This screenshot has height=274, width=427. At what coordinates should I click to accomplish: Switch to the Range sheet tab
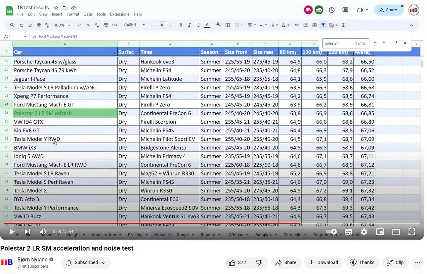tap(185, 235)
